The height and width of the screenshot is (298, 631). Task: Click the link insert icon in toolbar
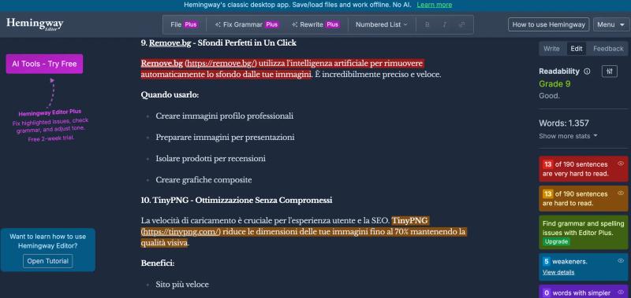461,24
